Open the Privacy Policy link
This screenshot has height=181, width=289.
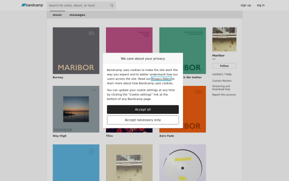pos(161,79)
